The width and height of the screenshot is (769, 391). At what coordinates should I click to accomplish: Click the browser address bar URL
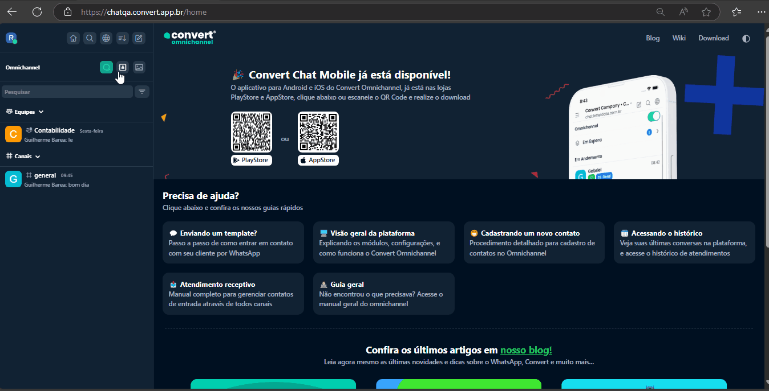pyautogui.click(x=144, y=11)
